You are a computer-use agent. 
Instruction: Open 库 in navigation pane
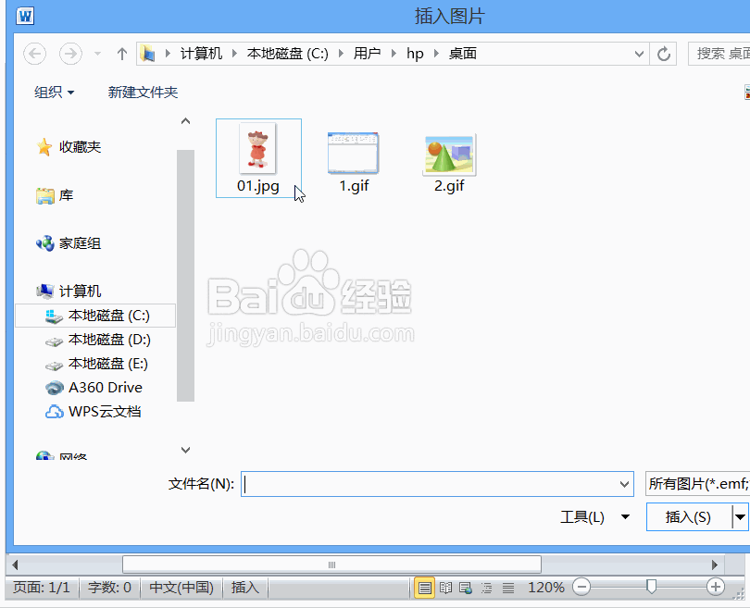tap(66, 195)
